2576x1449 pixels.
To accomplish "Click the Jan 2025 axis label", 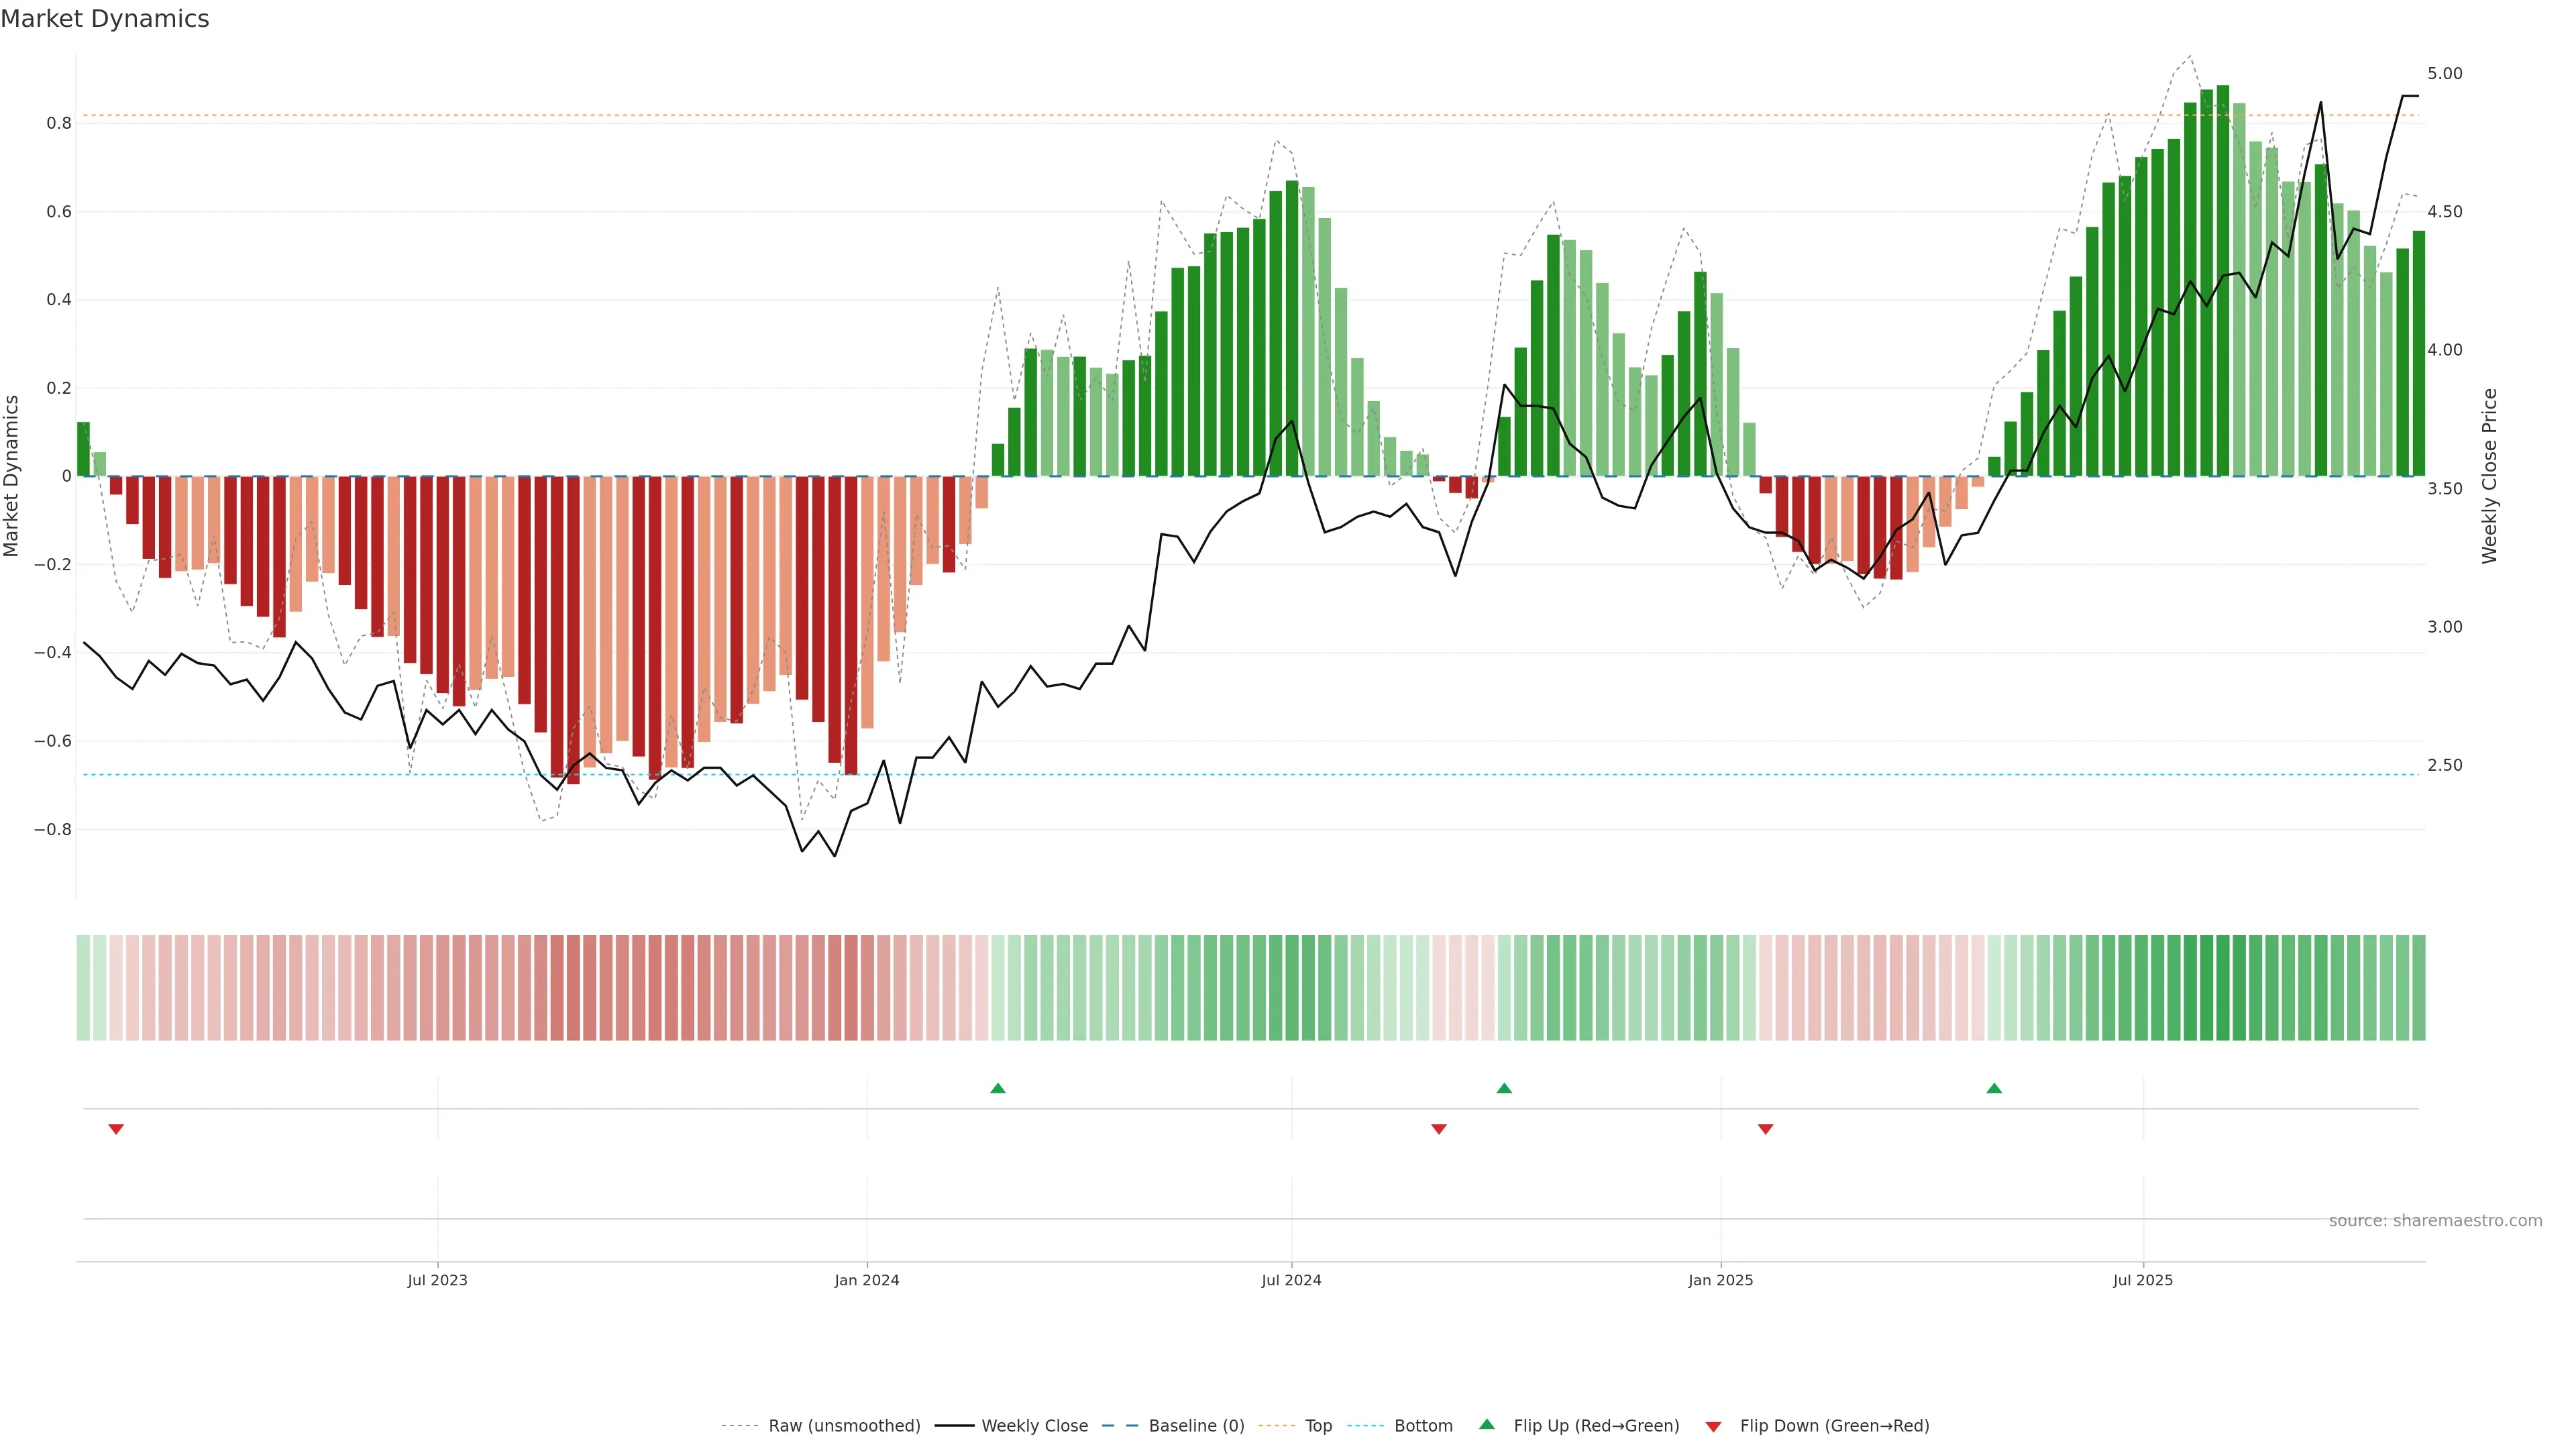I will 1720,1280.
